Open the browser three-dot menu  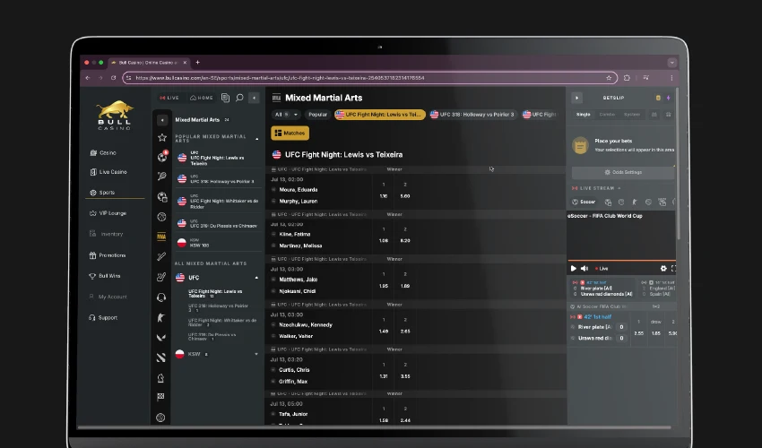(x=671, y=78)
